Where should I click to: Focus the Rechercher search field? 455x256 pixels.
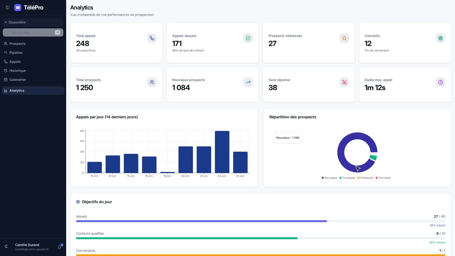(33, 32)
